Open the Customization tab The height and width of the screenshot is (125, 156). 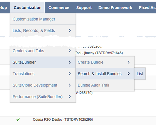28,8
